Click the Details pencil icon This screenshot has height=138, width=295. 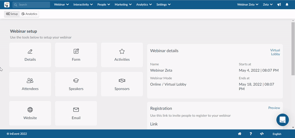tap(30, 52)
